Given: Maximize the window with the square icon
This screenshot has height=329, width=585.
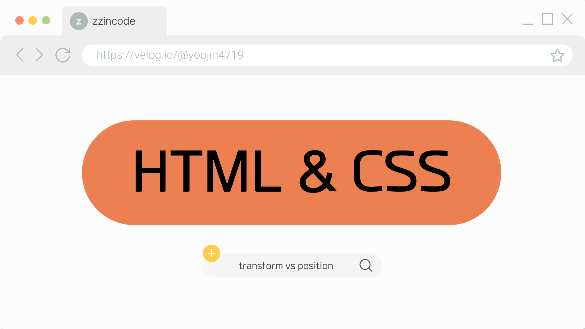Looking at the screenshot, I should coord(548,19).
